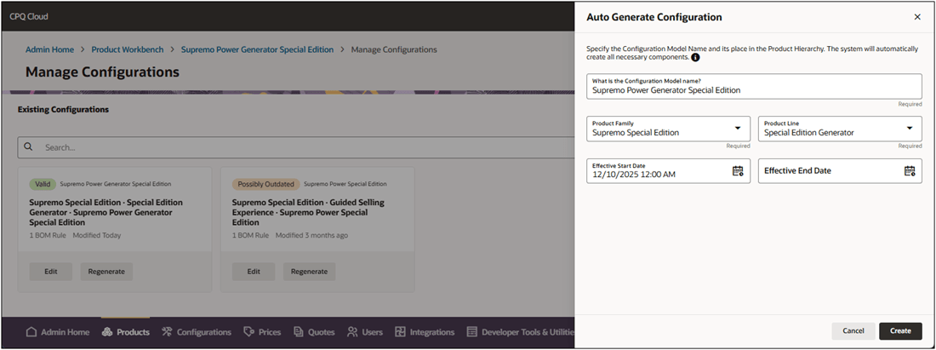Open Developer Tools & Utilities tab

point(520,332)
